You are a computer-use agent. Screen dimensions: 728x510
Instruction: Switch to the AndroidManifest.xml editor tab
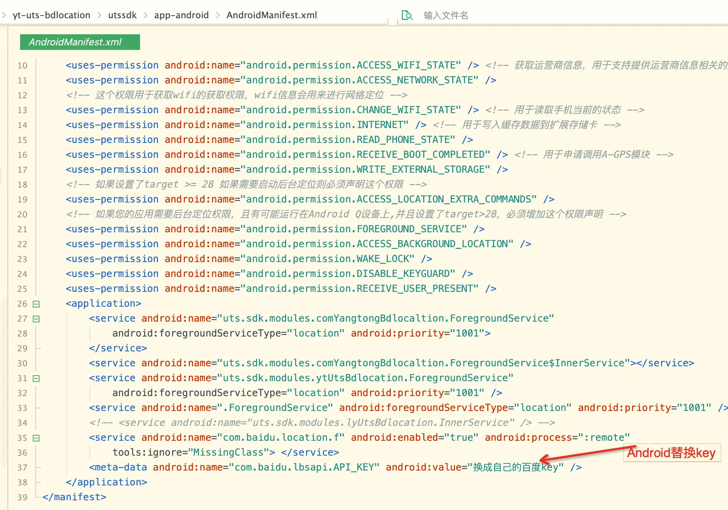pos(80,42)
